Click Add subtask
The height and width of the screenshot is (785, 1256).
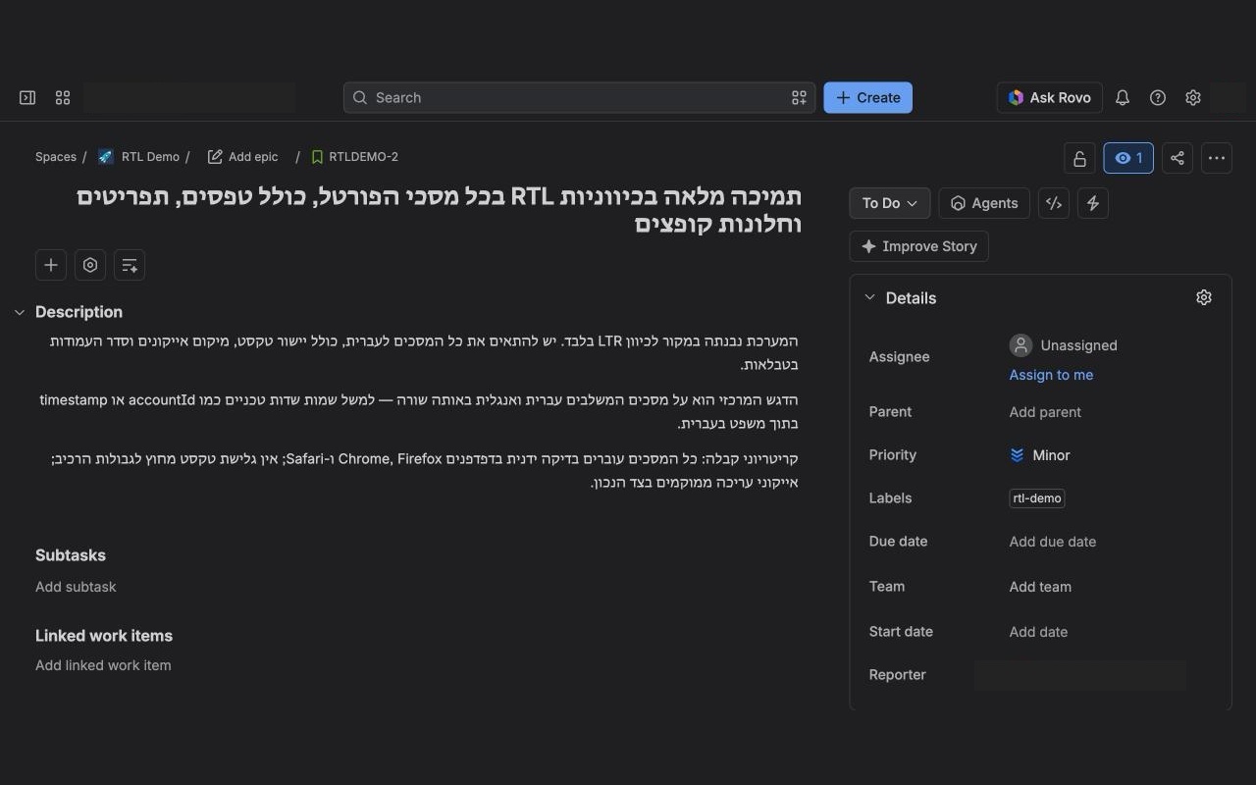[76, 587]
